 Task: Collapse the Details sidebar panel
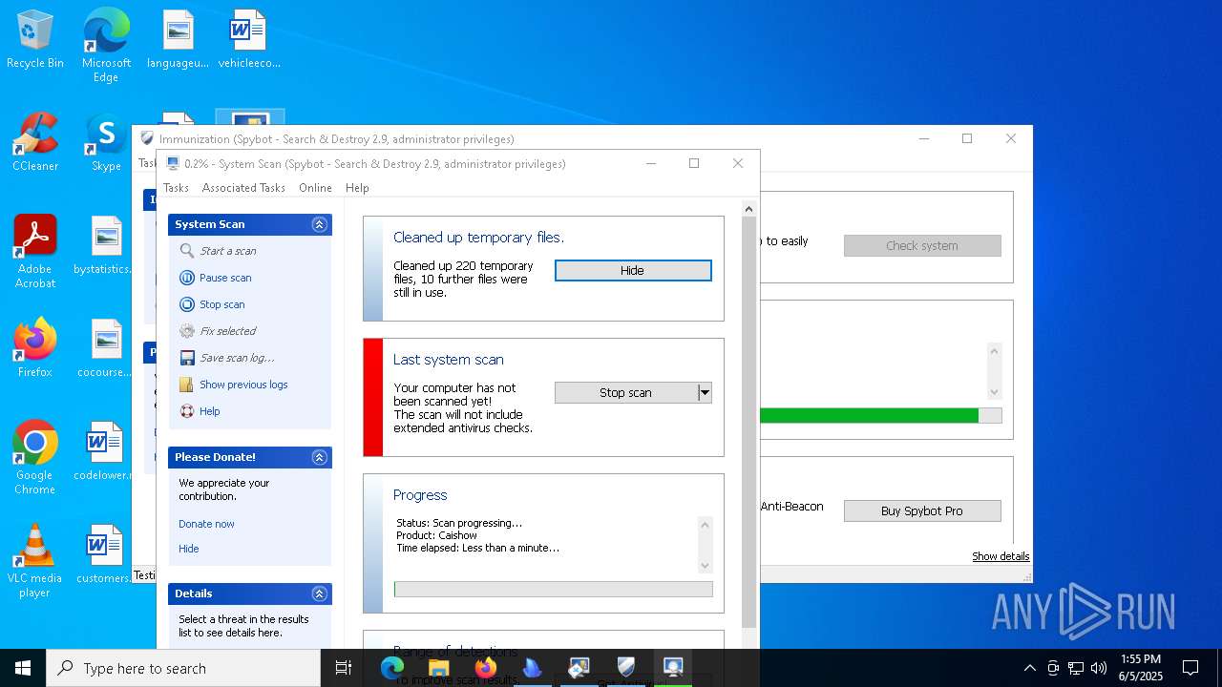coord(320,593)
